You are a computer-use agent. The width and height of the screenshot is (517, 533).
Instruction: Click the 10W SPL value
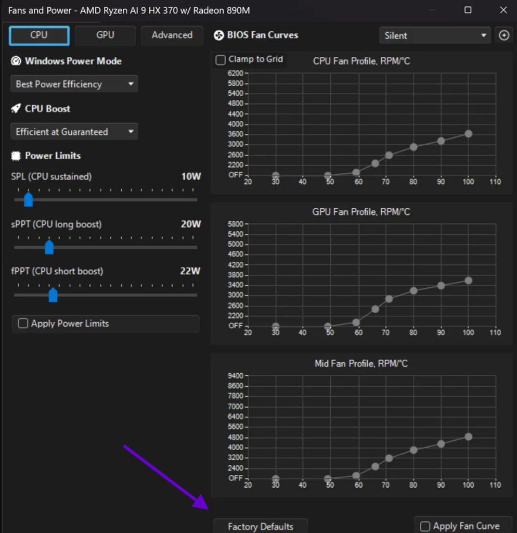[191, 176]
